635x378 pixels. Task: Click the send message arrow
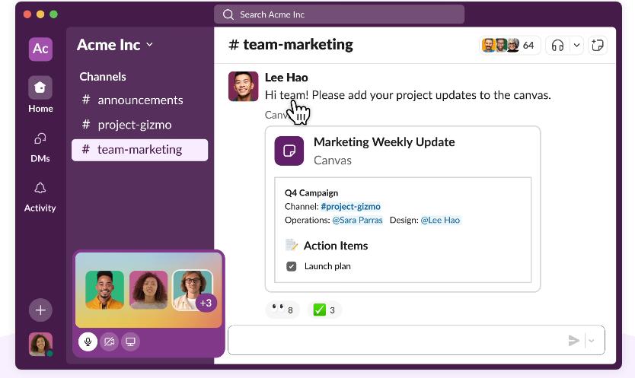pos(573,341)
